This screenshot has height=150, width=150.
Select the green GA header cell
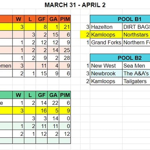point(53,95)
